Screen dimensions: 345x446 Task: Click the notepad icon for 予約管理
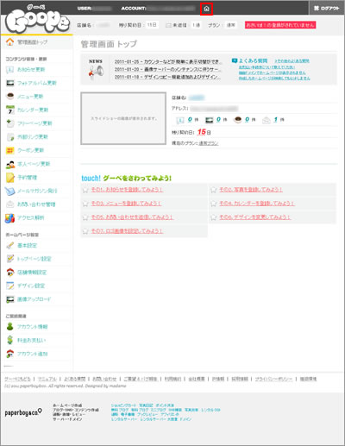click(10, 178)
